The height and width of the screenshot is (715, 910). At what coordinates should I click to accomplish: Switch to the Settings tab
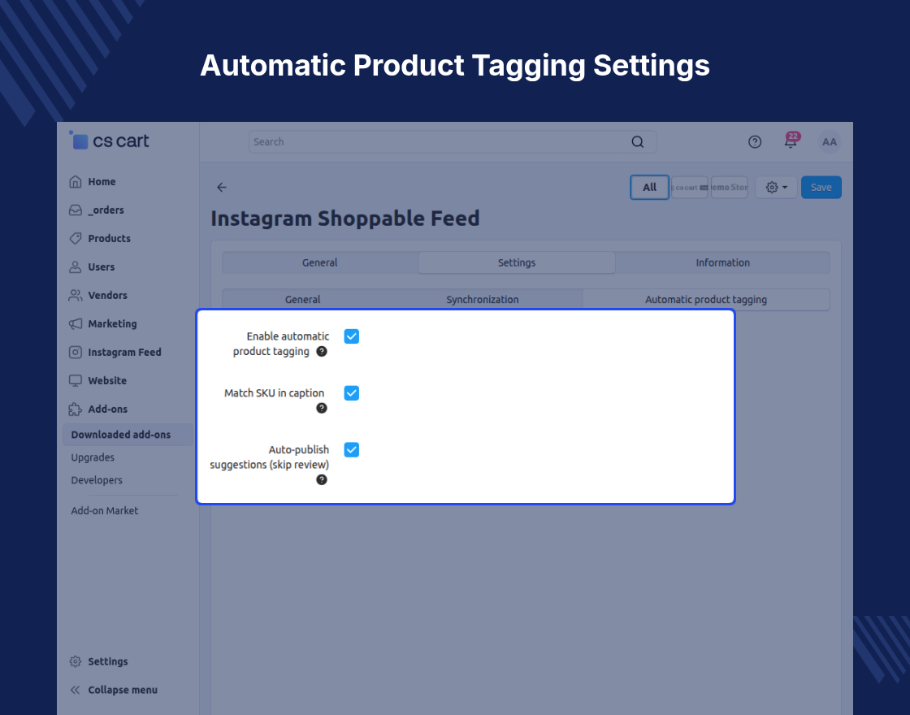(517, 263)
